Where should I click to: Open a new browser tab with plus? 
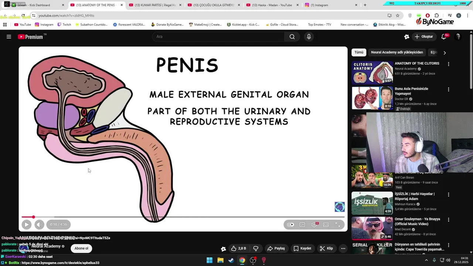[x=365, y=5]
